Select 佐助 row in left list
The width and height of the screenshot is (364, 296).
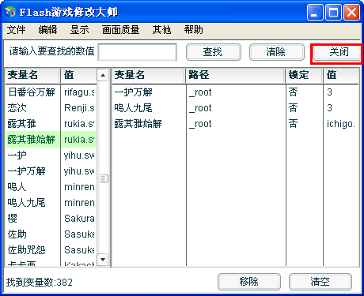pos(51,234)
